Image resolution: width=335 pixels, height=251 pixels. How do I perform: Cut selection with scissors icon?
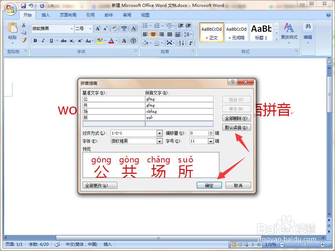[24, 25]
